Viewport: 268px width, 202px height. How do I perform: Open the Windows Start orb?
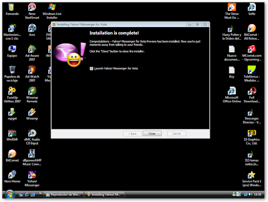click(x=10, y=194)
